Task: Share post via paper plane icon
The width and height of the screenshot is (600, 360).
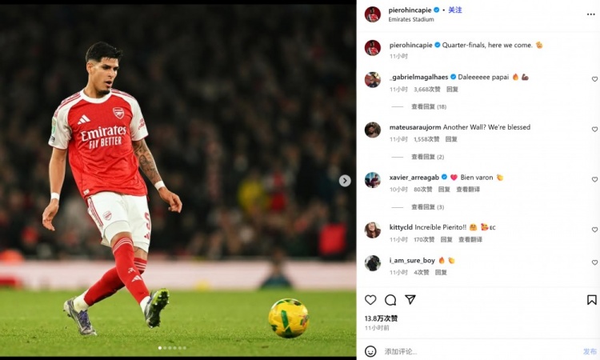Action: coord(410,300)
